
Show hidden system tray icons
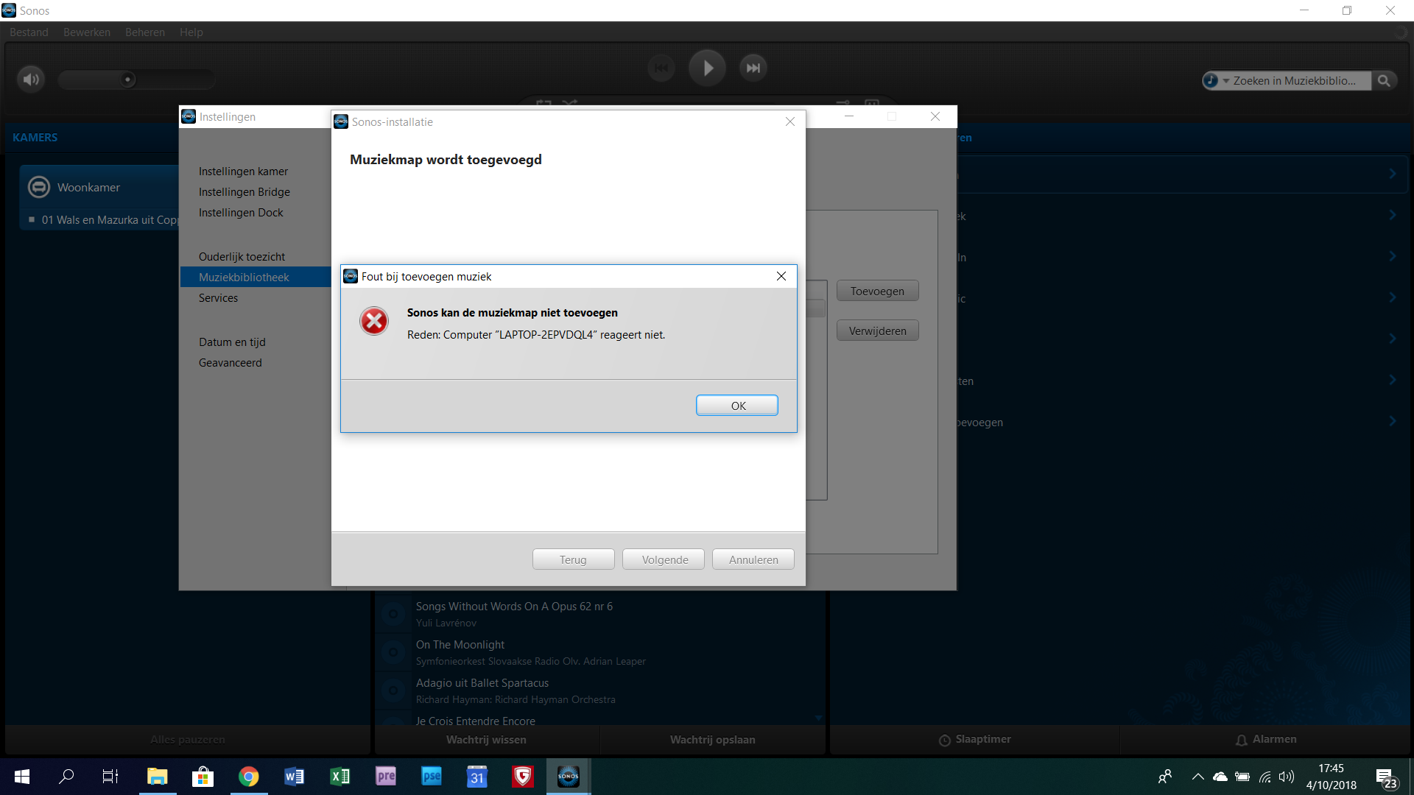[x=1197, y=776]
